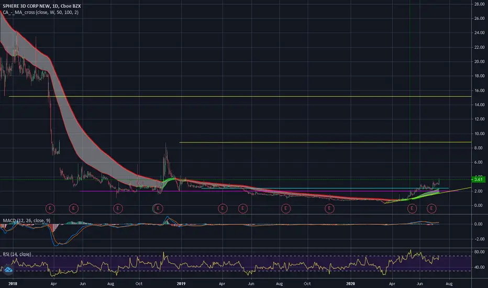The image size is (488, 288).
Task: Click the earnings marker in August 2019
Action: pyautogui.click(x=286, y=208)
